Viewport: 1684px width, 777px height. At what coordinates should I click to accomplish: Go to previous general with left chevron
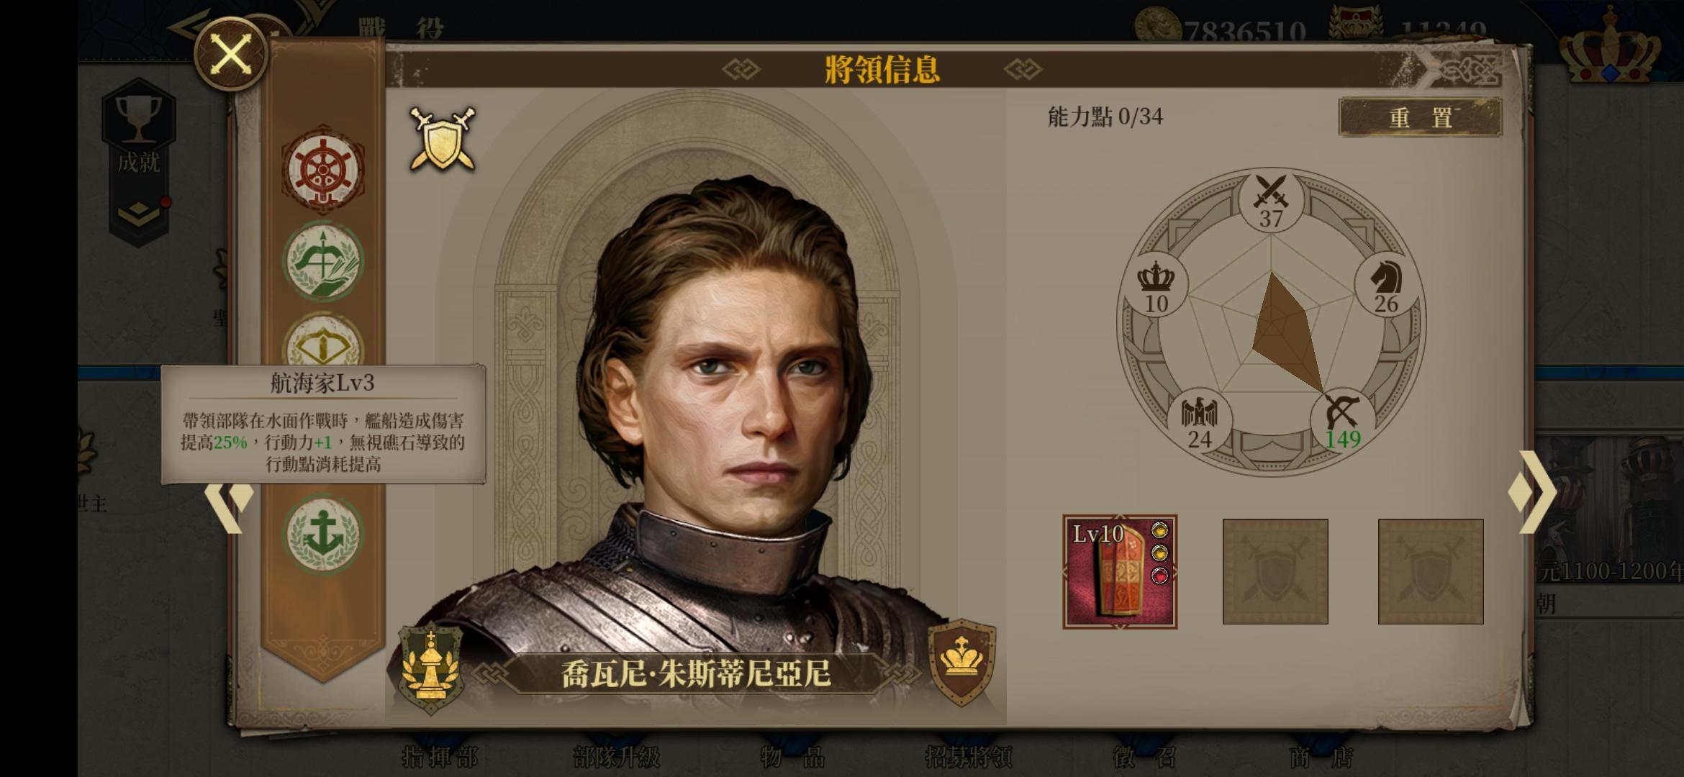tap(229, 506)
